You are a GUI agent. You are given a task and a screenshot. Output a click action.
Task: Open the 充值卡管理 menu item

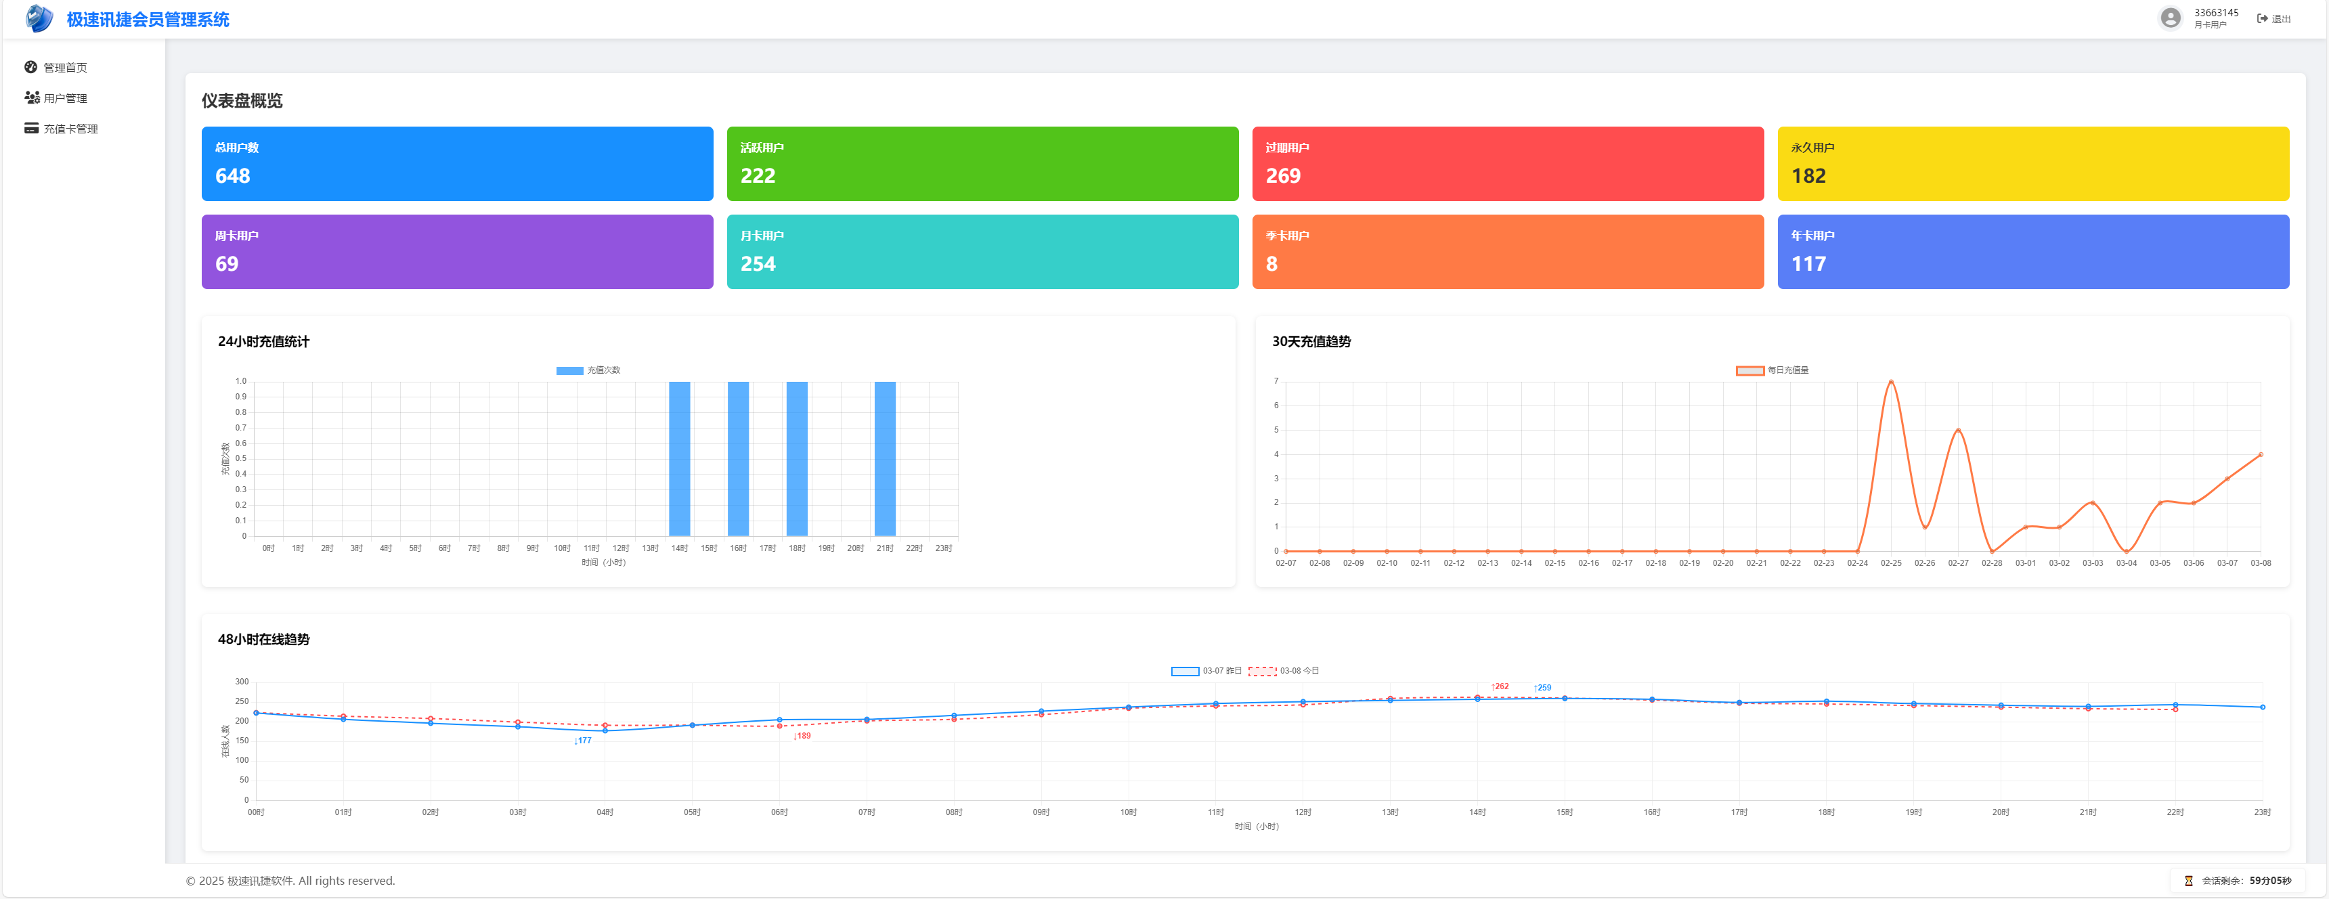pyautogui.click(x=70, y=129)
